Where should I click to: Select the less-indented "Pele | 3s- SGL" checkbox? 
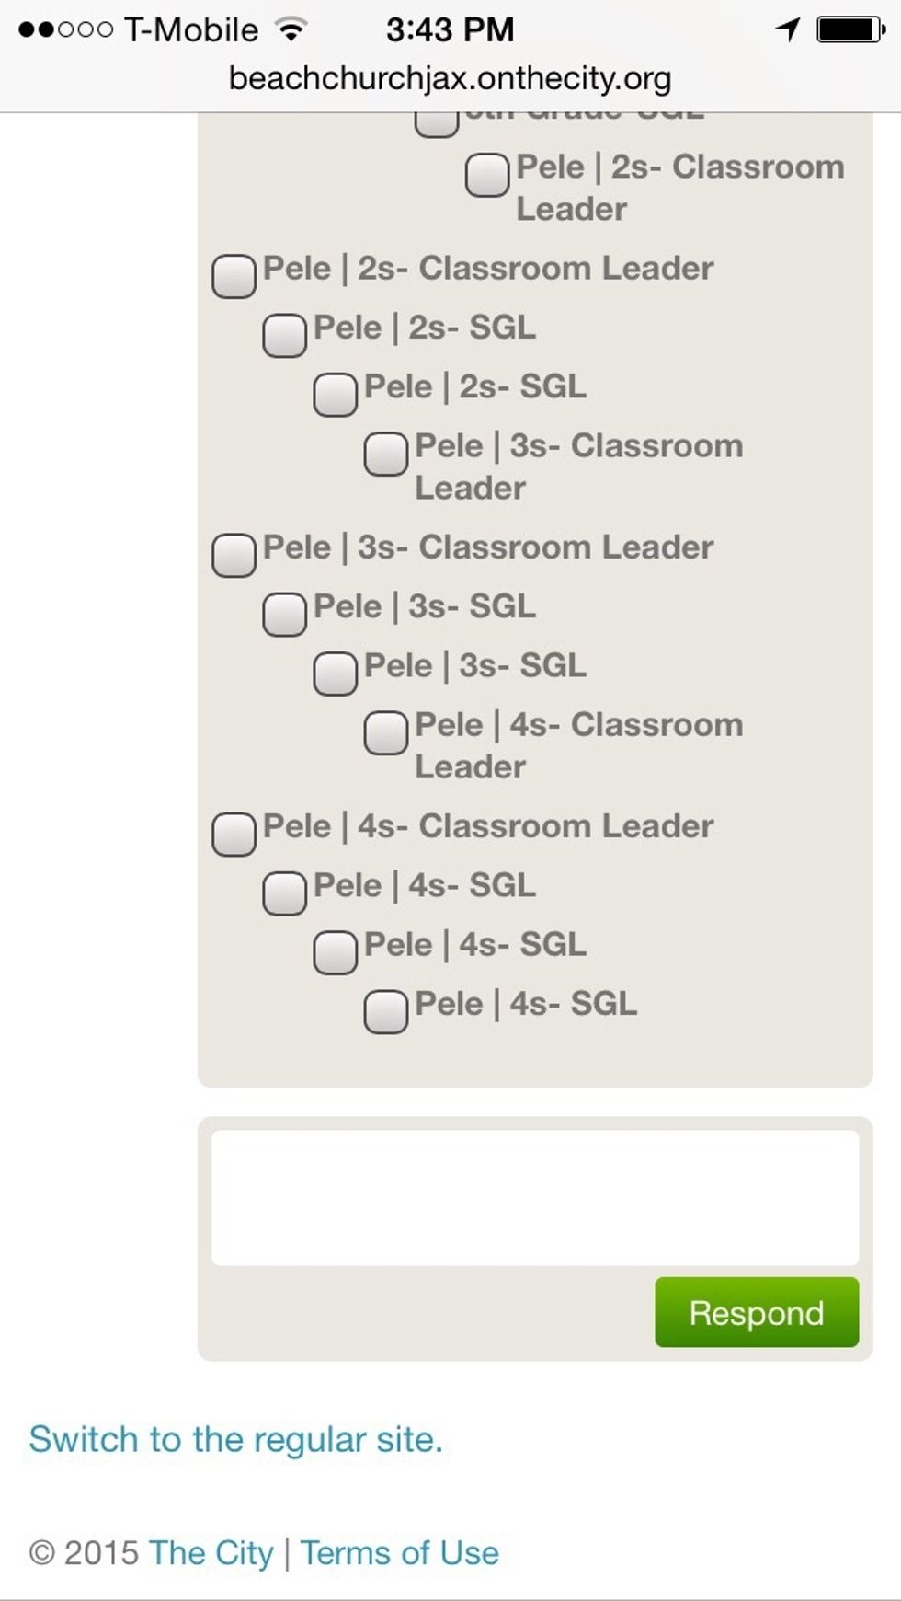click(x=284, y=614)
